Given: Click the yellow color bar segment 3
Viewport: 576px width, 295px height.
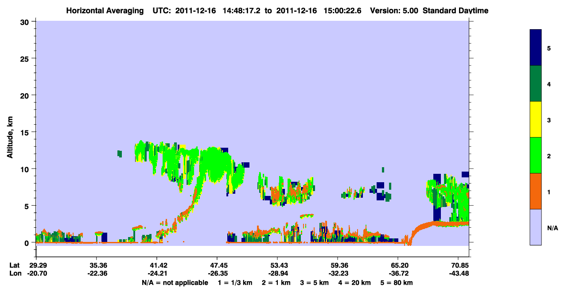Looking at the screenshot, I should pos(536,119).
